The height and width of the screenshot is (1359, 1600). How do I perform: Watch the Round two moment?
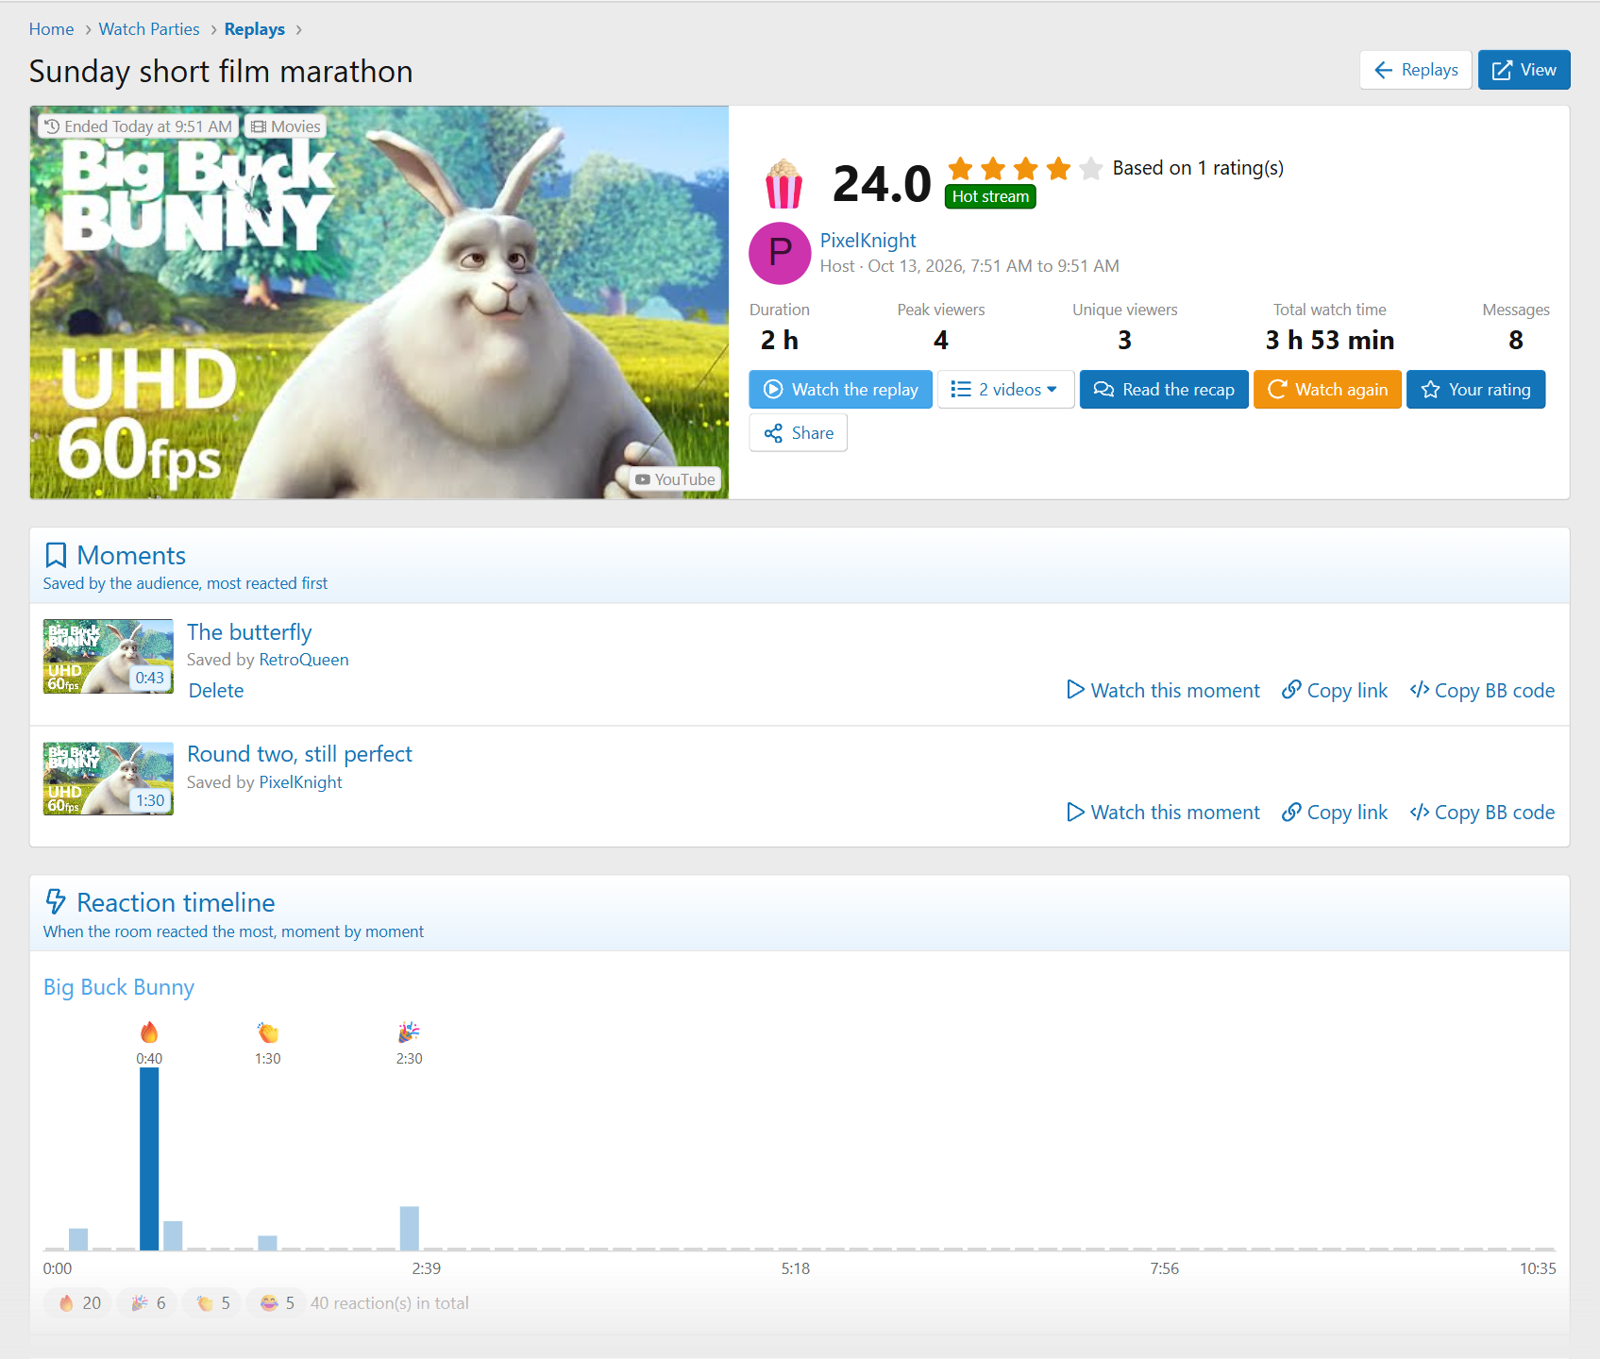(x=1163, y=813)
